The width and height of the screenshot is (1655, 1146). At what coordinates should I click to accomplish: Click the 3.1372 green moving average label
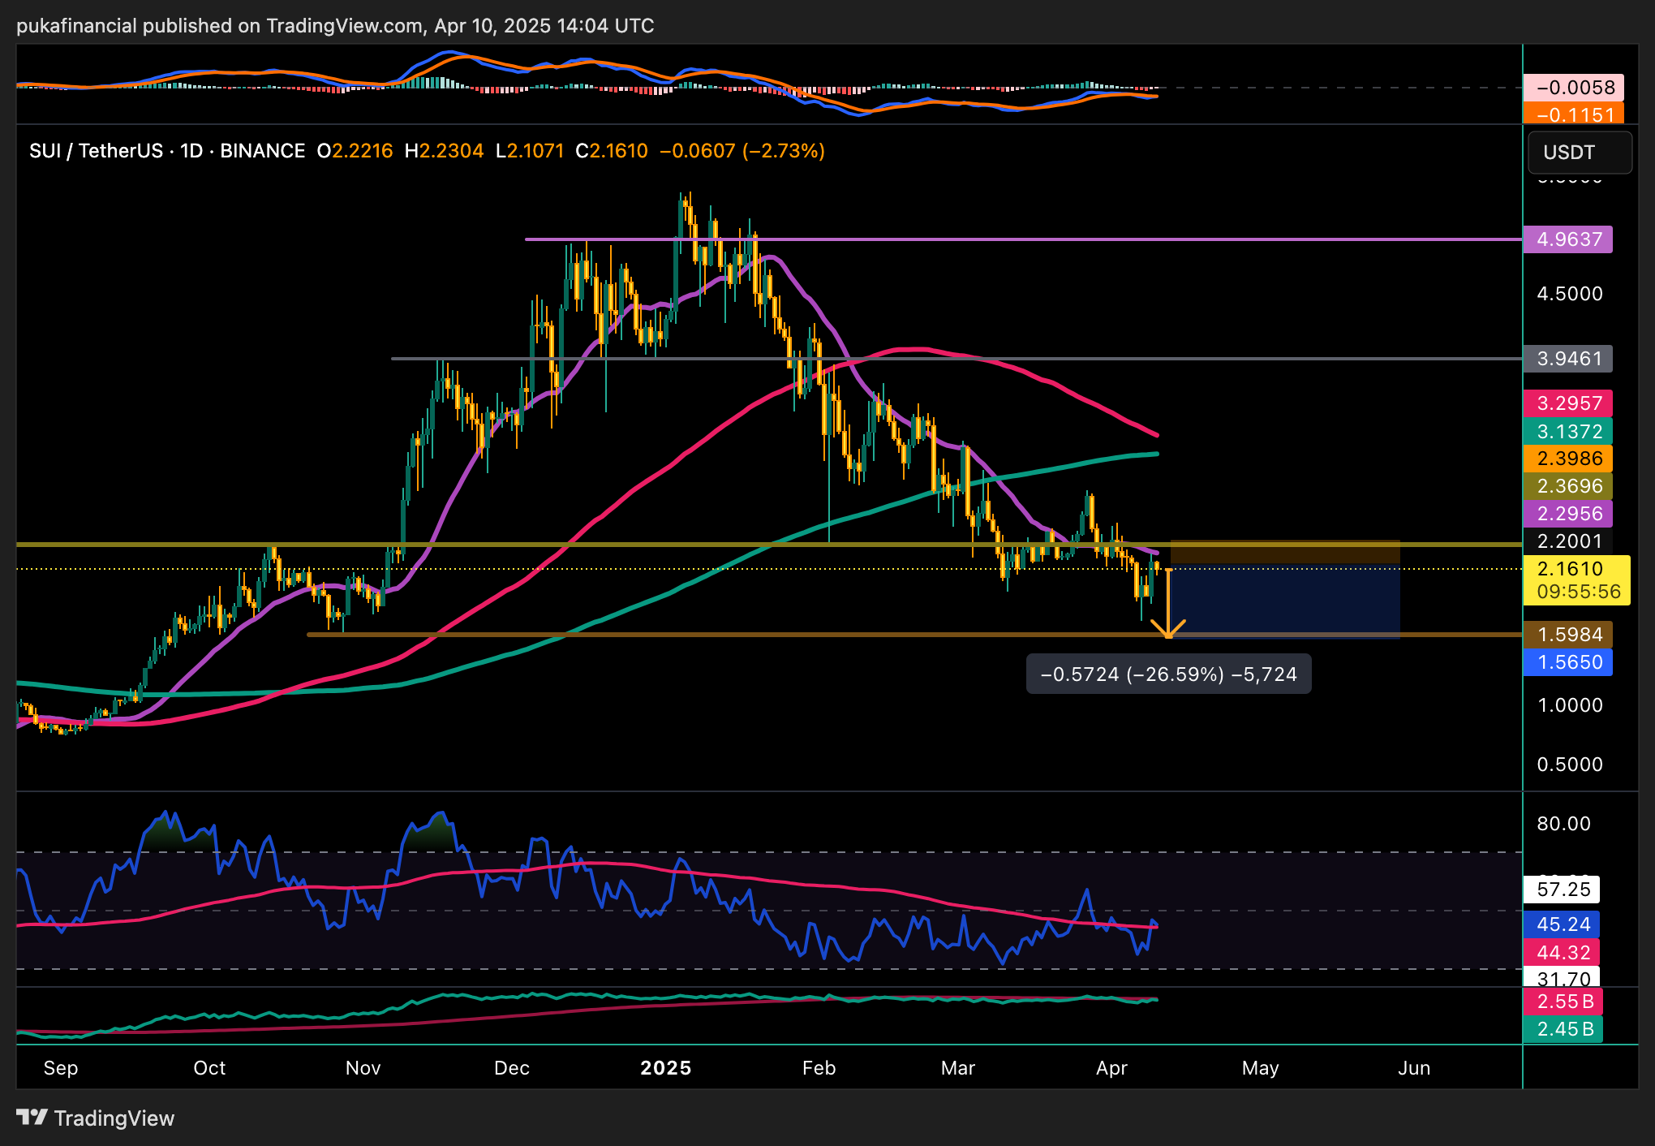(1567, 431)
